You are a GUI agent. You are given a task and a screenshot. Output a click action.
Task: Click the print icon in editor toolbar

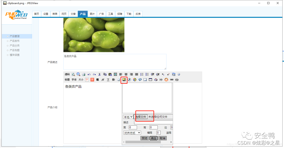[x=84, y=75]
